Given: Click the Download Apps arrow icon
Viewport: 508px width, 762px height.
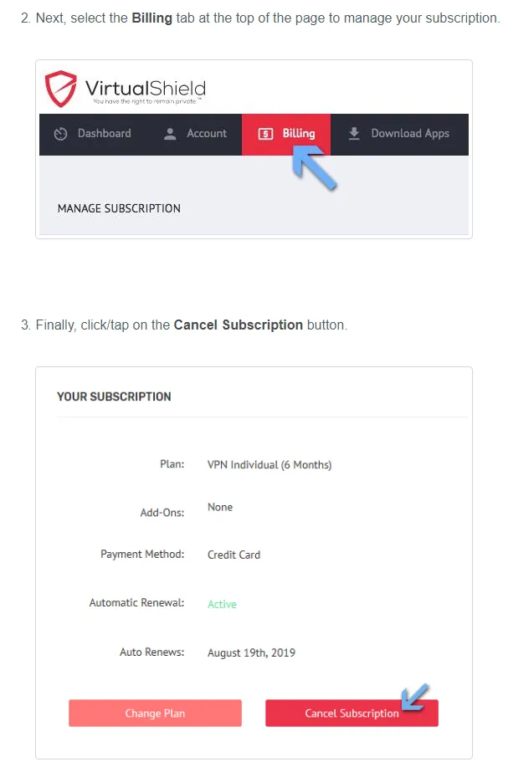Looking at the screenshot, I should click(x=354, y=133).
